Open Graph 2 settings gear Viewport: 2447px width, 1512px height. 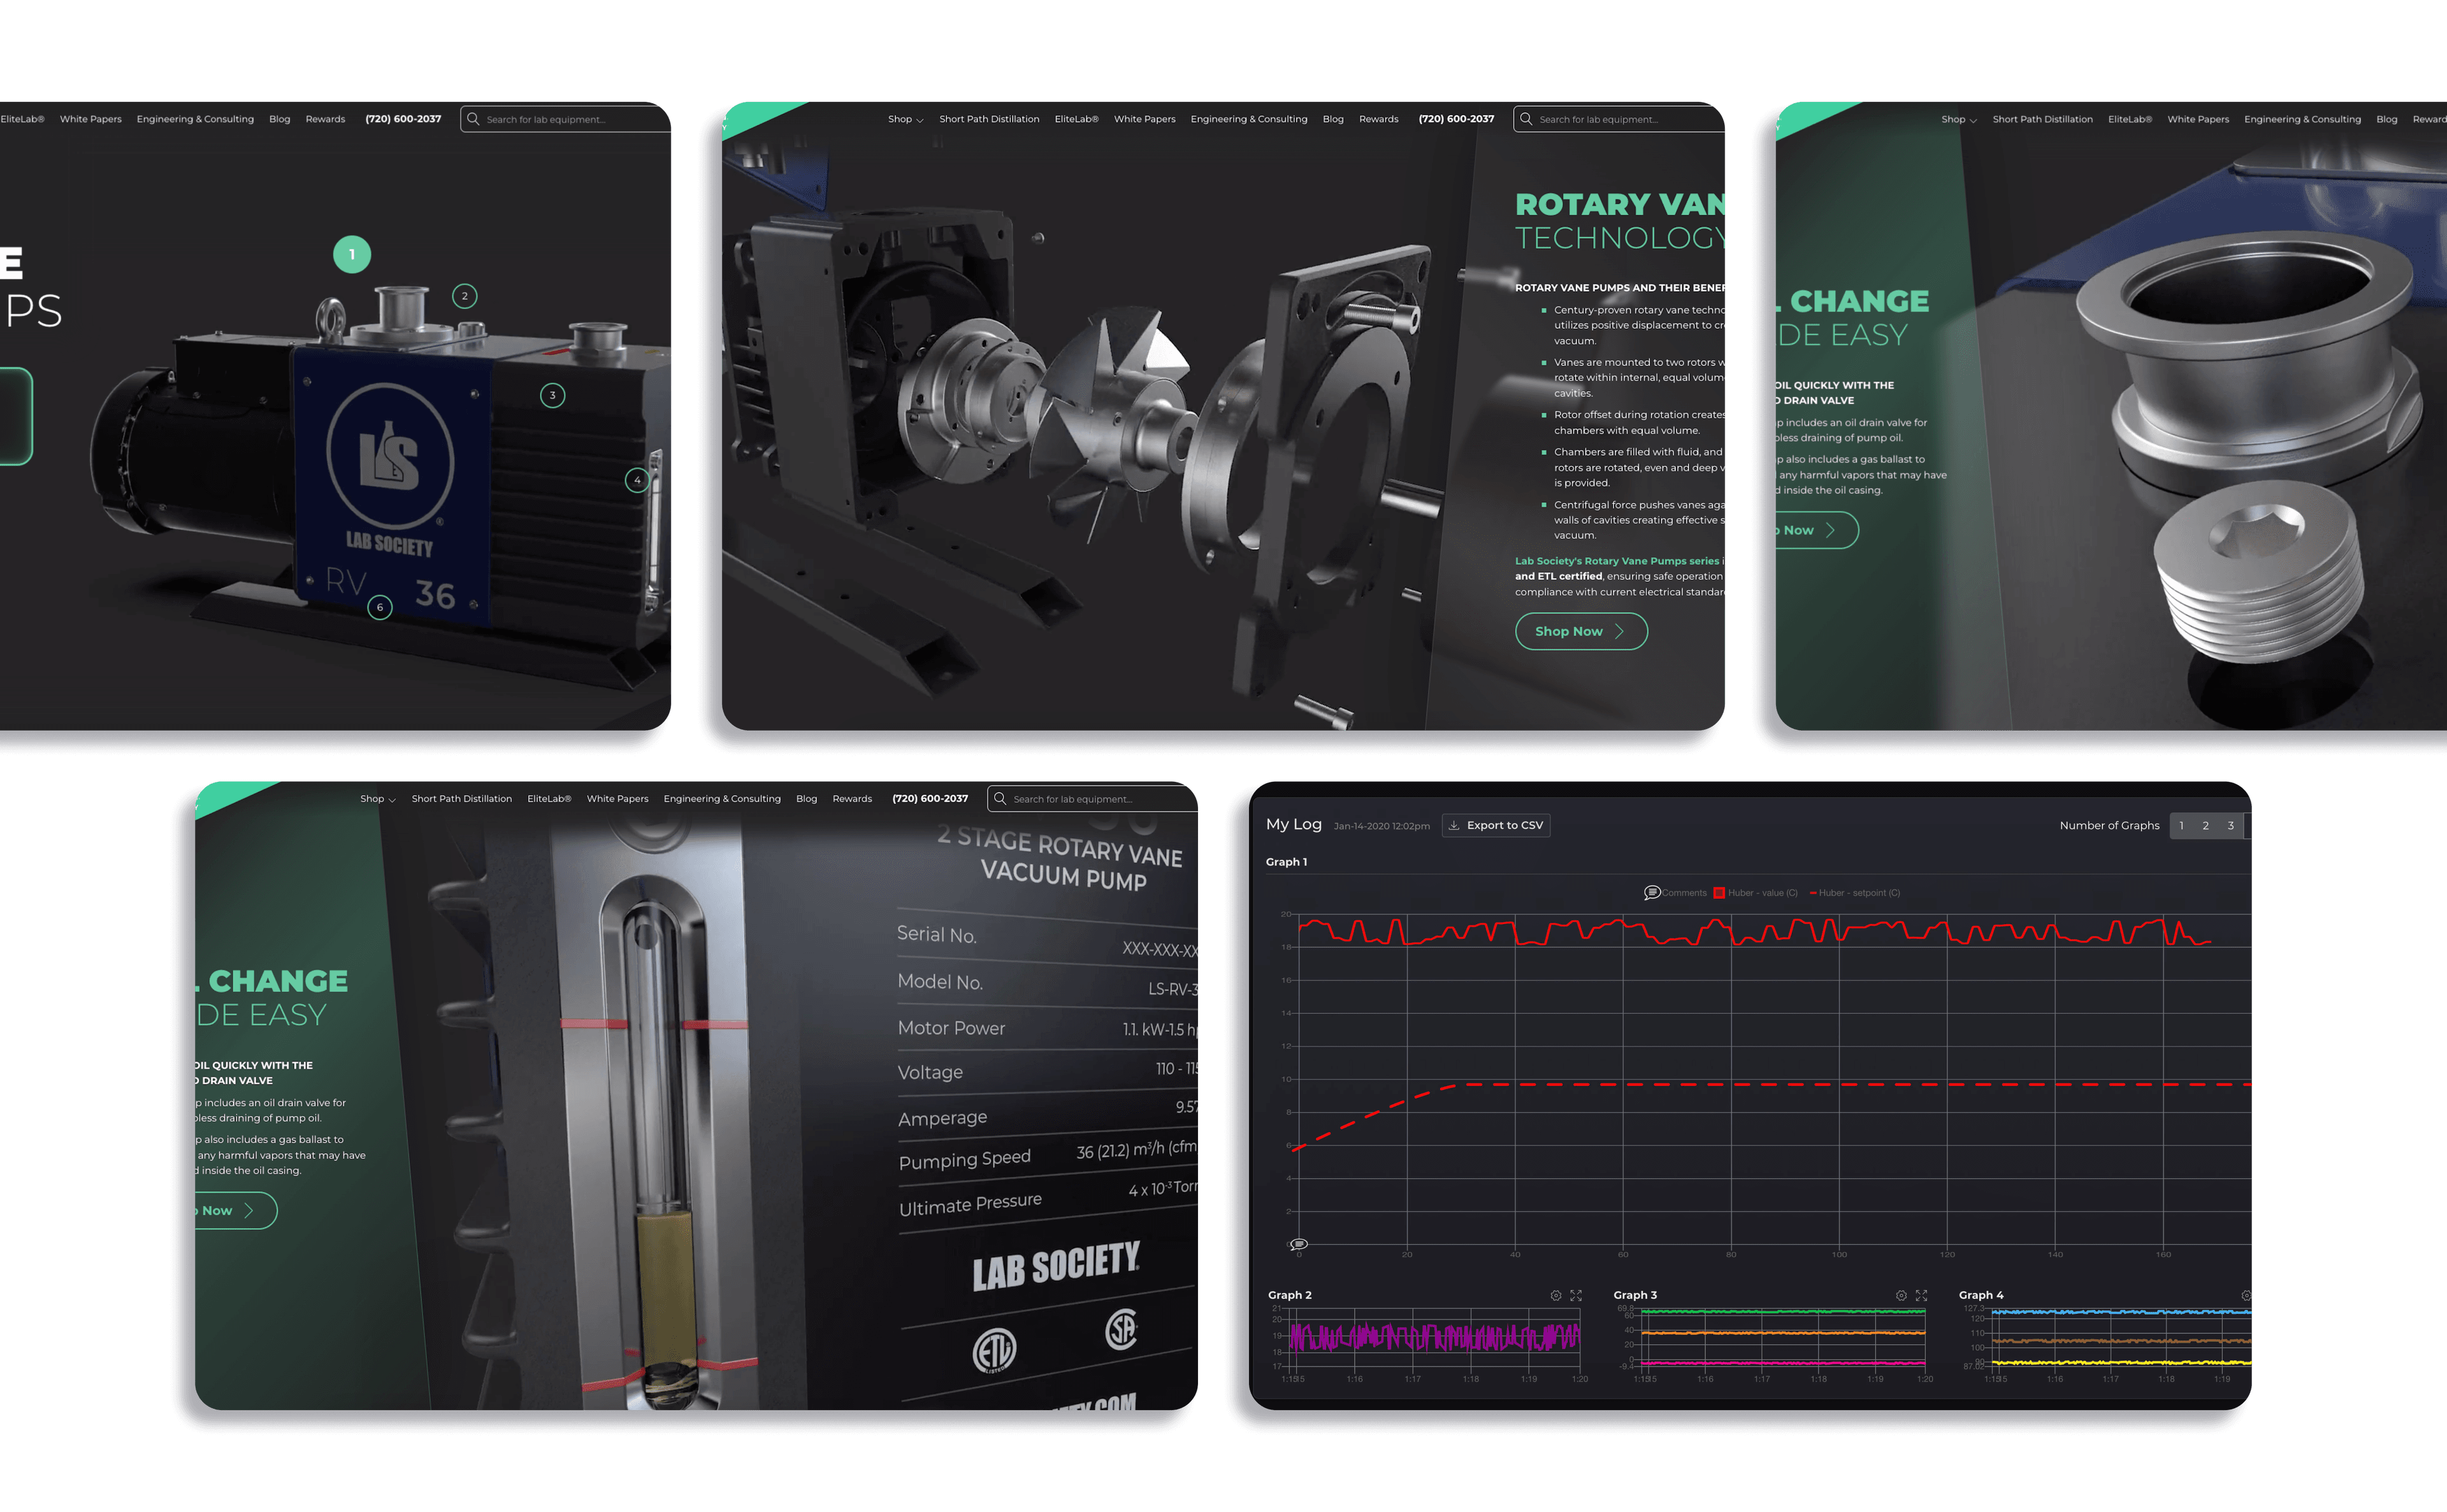tap(1556, 1295)
